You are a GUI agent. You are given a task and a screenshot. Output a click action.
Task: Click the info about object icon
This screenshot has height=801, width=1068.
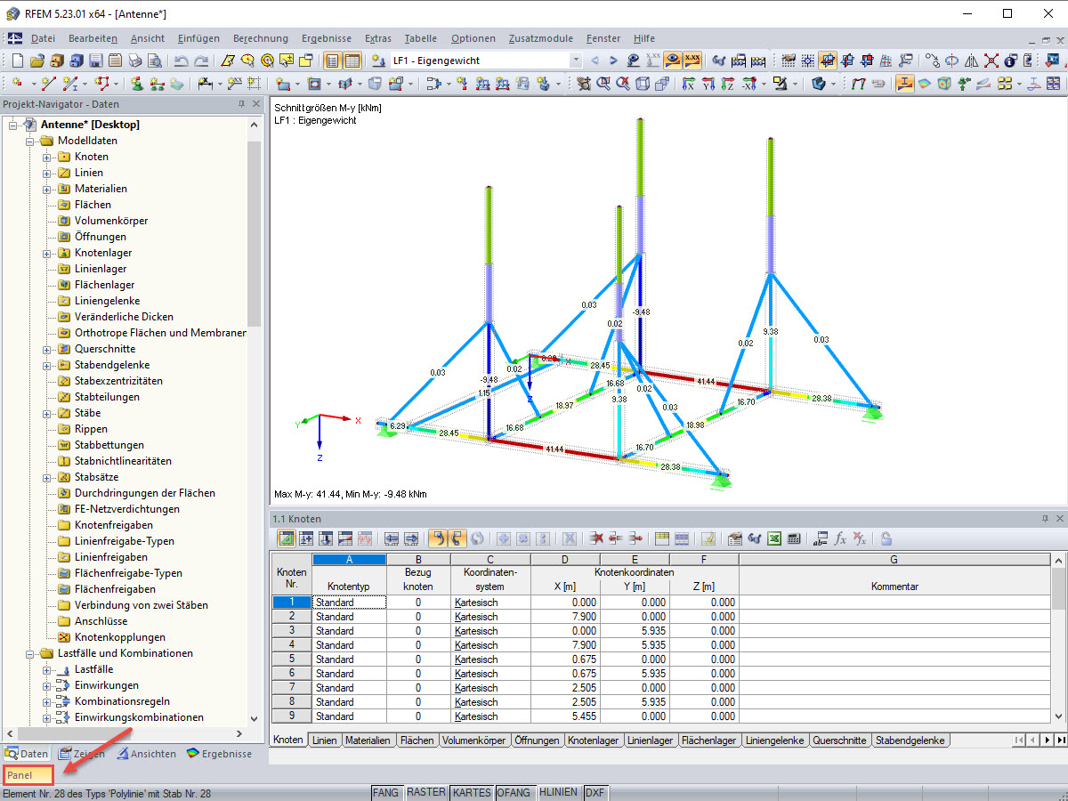click(1011, 61)
